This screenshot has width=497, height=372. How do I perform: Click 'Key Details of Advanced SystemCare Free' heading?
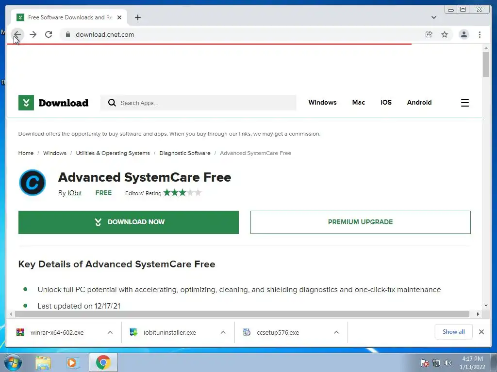click(116, 264)
